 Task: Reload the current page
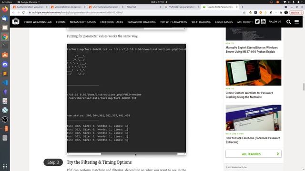pyautogui.click(x=23, y=12)
